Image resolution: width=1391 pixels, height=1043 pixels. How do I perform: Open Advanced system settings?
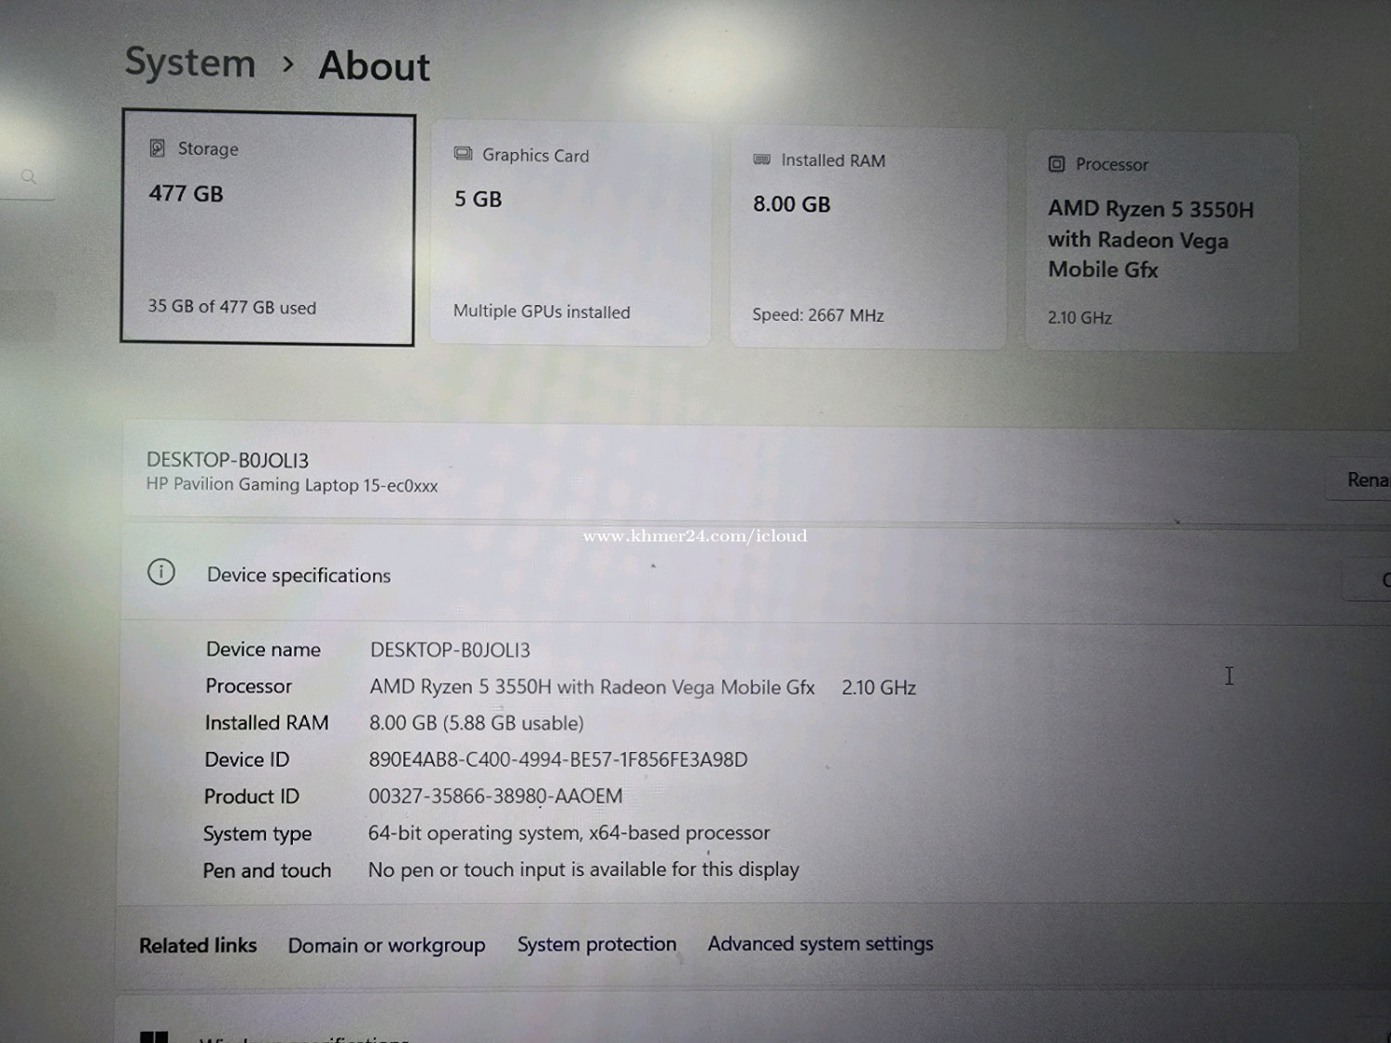click(820, 943)
